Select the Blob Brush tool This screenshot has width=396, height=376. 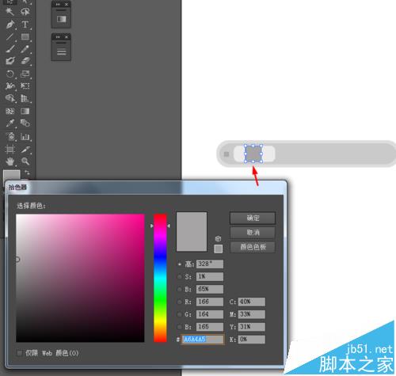click(x=10, y=61)
